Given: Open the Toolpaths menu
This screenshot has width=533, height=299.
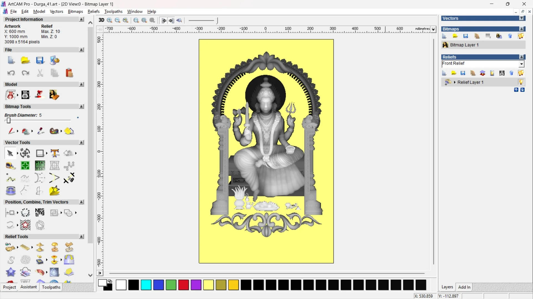Looking at the screenshot, I should point(113,11).
